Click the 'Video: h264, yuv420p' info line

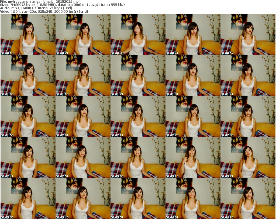pyautogui.click(x=44, y=11)
